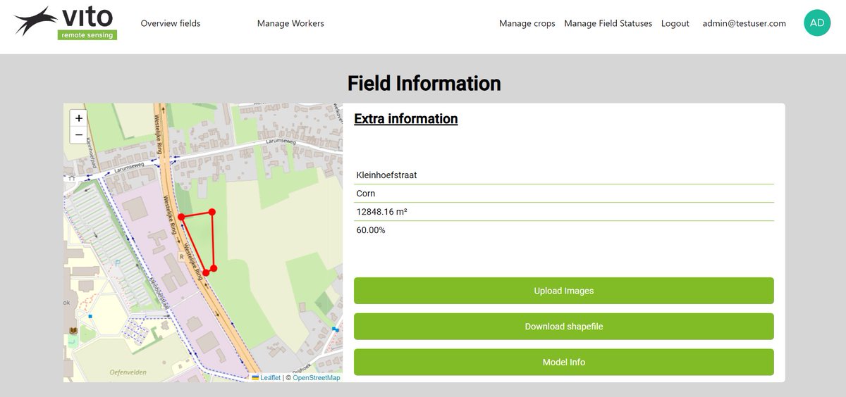This screenshot has height=397, width=846.
Task: Select the Kleinhoefstraat field name
Action: [x=386, y=175]
